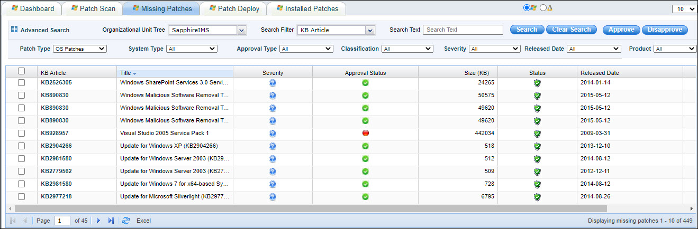This screenshot has width=698, height=229.
Task: Check the KB2526305 row checkbox
Action: click(x=21, y=83)
